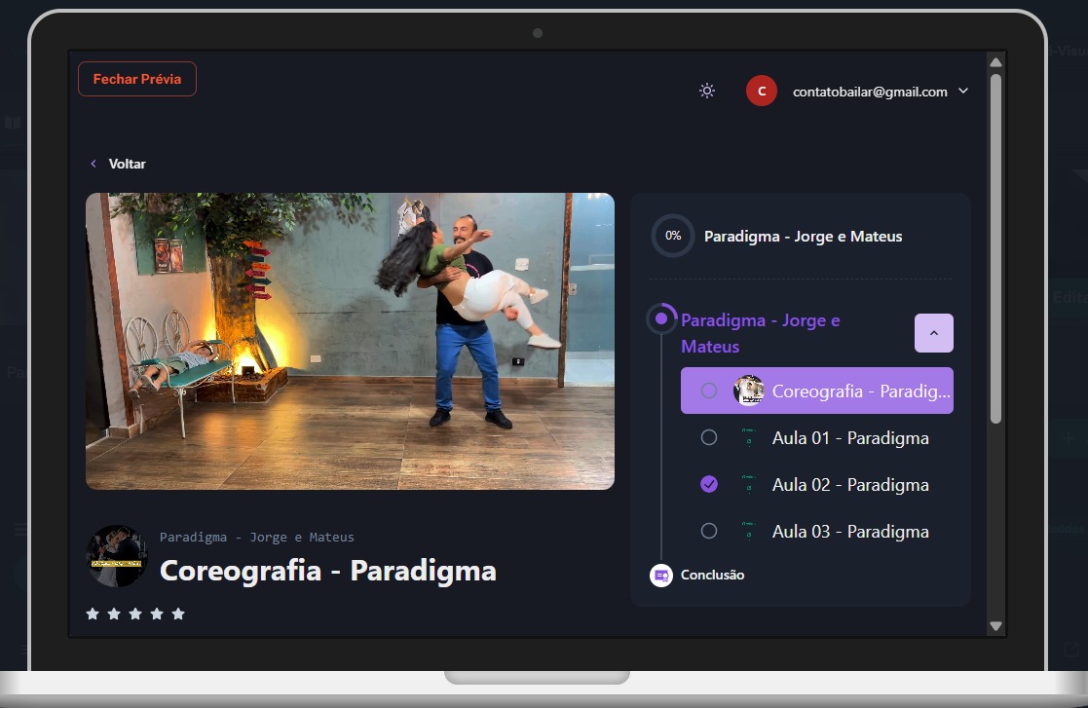Click the Fechar Prévia button
The height and width of the screenshot is (708, 1088).
[137, 79]
